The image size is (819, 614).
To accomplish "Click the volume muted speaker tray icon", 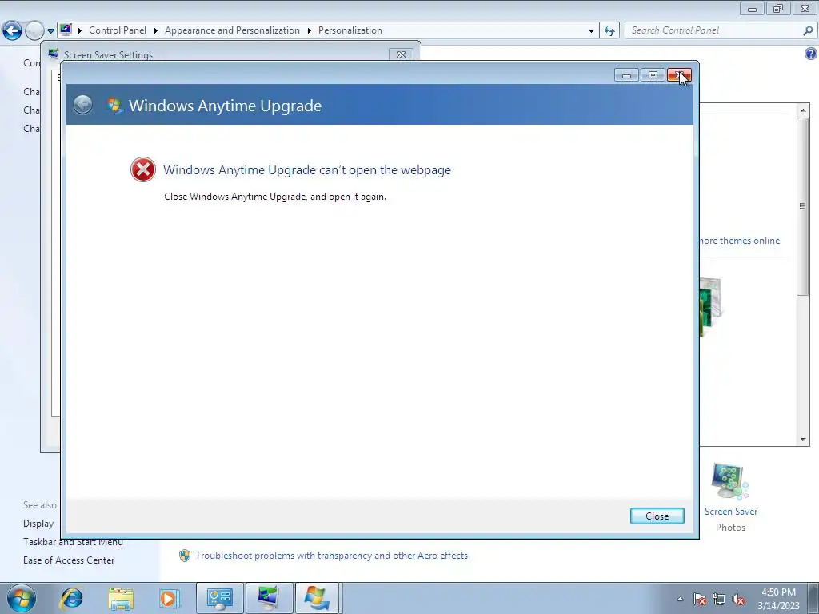I will [x=738, y=599].
